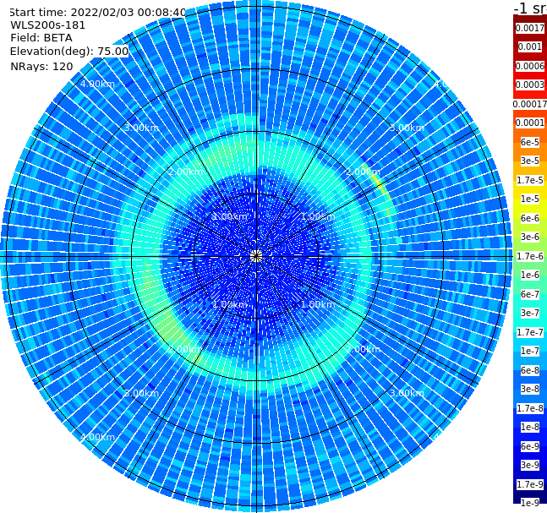
Task: Pick the 3e-8 blue colorbar level
Action: [530, 389]
